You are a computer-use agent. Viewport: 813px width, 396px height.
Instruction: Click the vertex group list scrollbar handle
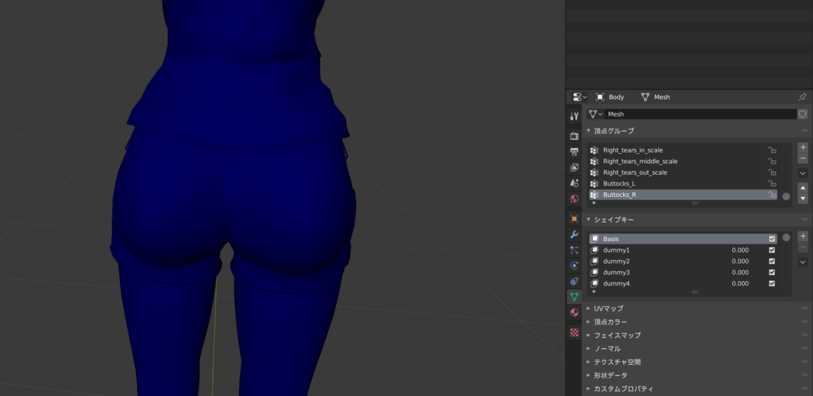point(786,196)
